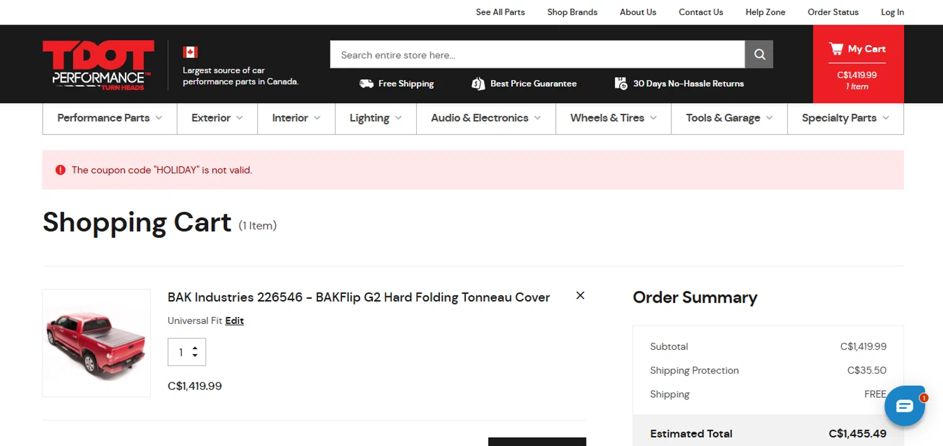Focus the search entire store field
Image resolution: width=943 pixels, height=446 pixels.
pos(538,55)
